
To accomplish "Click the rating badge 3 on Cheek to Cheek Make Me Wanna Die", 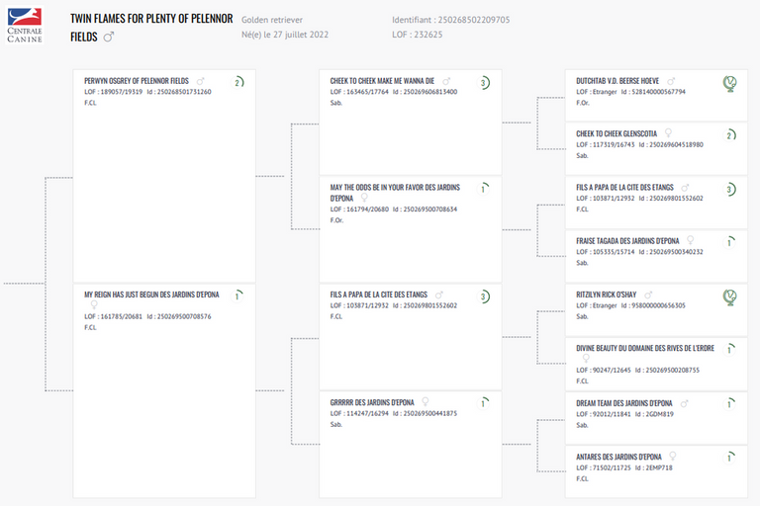I will (x=484, y=82).
